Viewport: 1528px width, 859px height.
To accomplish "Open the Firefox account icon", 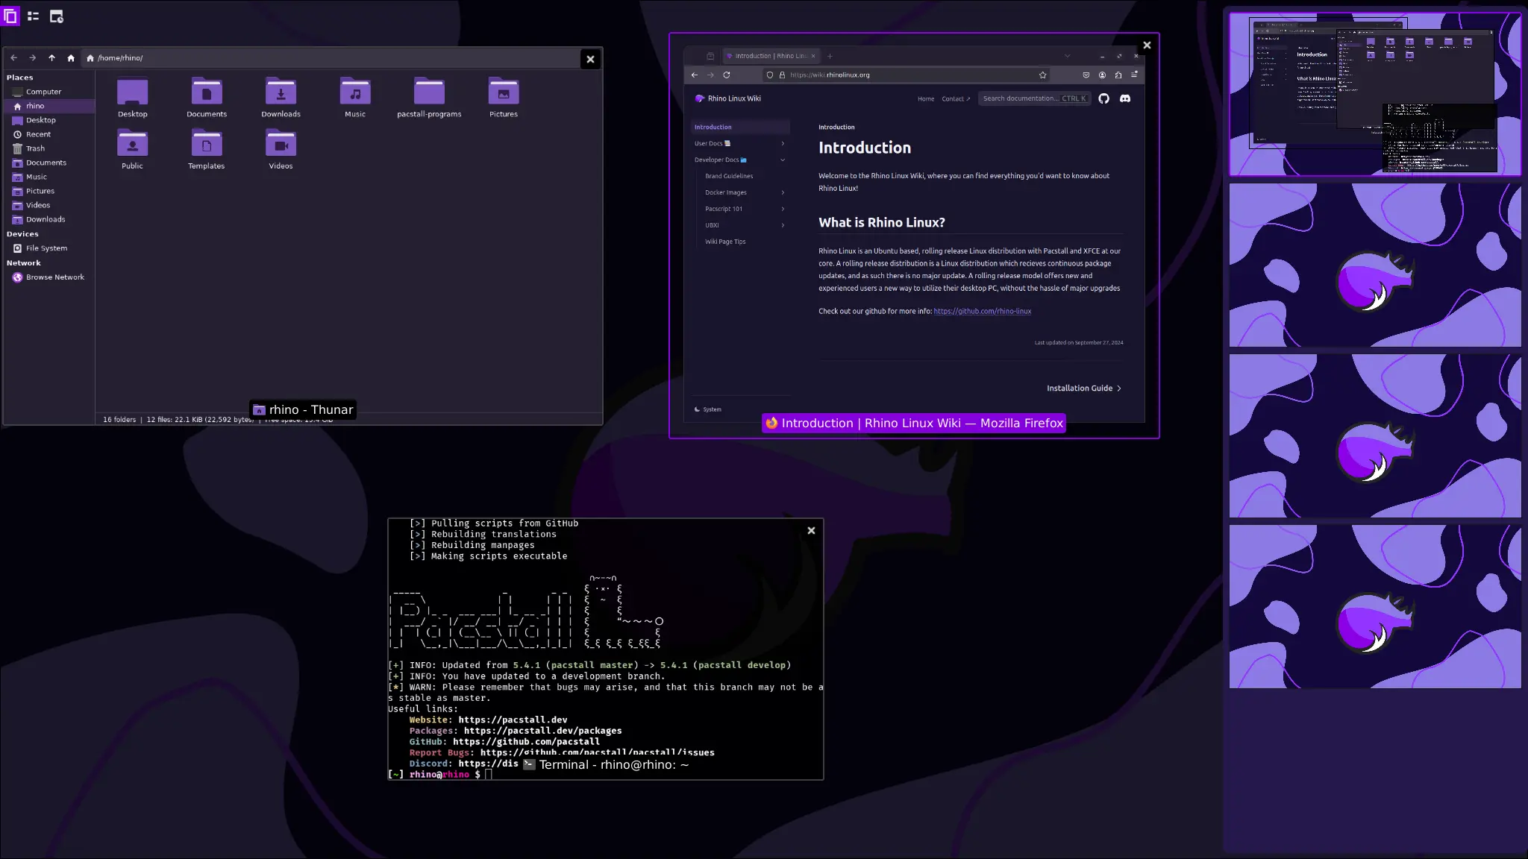I will pyautogui.click(x=1102, y=75).
